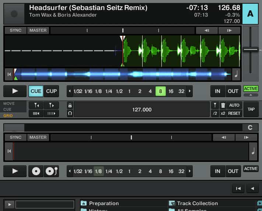Toggle ACTIVE loop on Deck A

pyautogui.click(x=251, y=89)
